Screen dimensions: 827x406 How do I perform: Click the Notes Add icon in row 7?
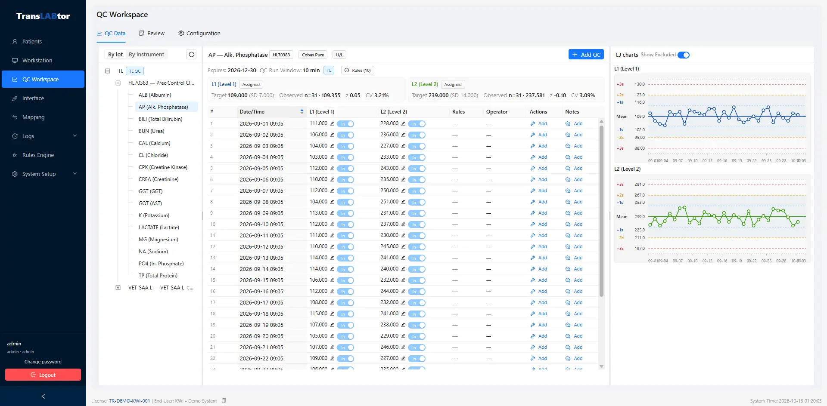568,191
